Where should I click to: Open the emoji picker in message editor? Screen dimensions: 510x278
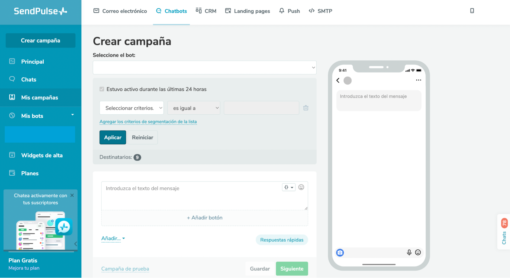(x=301, y=187)
